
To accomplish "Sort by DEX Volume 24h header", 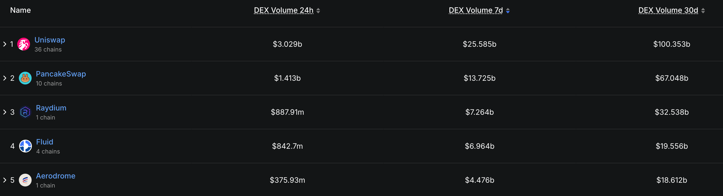I will 283,10.
